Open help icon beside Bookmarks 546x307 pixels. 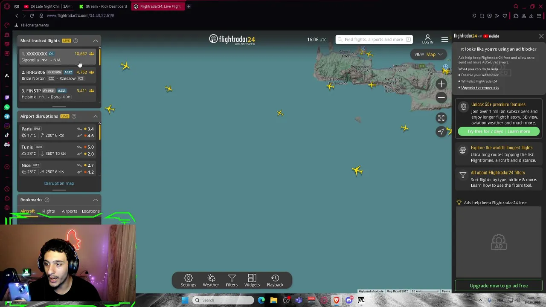click(47, 200)
